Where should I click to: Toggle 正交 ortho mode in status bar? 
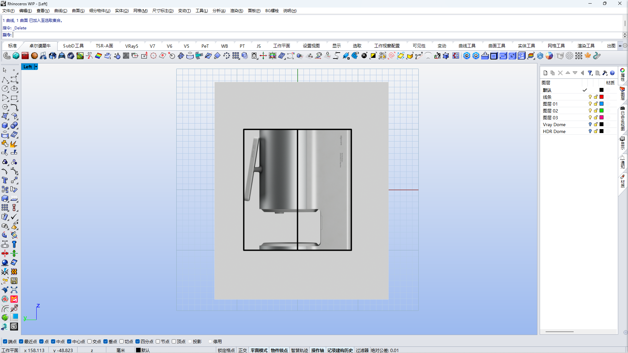pyautogui.click(x=243, y=350)
